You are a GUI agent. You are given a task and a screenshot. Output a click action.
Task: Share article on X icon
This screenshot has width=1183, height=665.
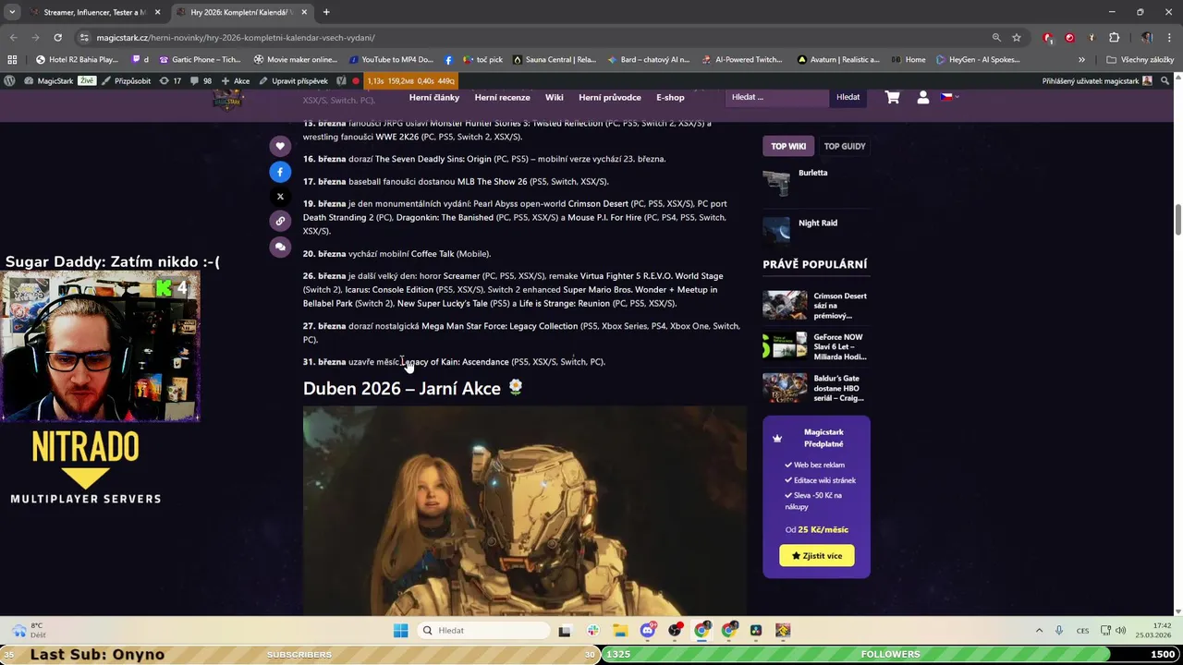coord(280,197)
